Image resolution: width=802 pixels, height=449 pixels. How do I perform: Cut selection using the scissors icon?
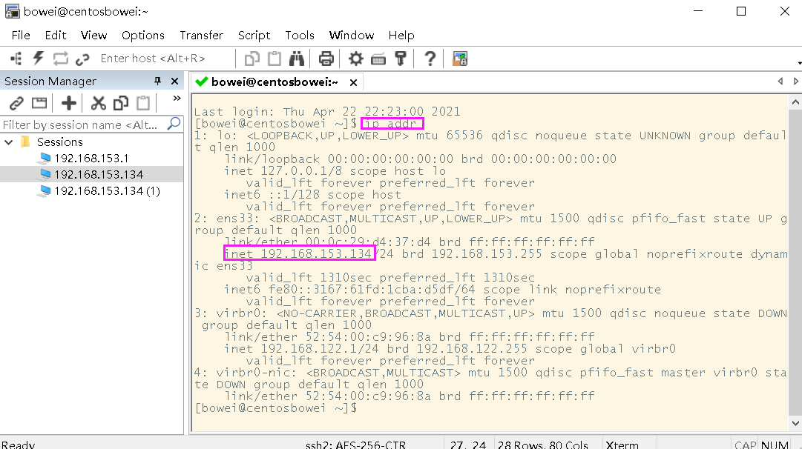[x=99, y=102]
